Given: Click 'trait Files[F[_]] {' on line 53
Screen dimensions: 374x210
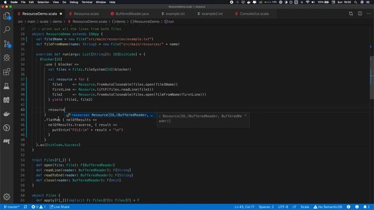Looking at the screenshot, I should coord(51,160).
